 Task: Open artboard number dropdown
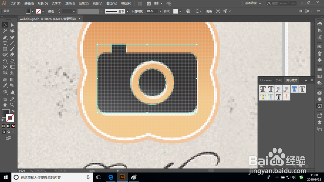pyautogui.click(x=56, y=171)
